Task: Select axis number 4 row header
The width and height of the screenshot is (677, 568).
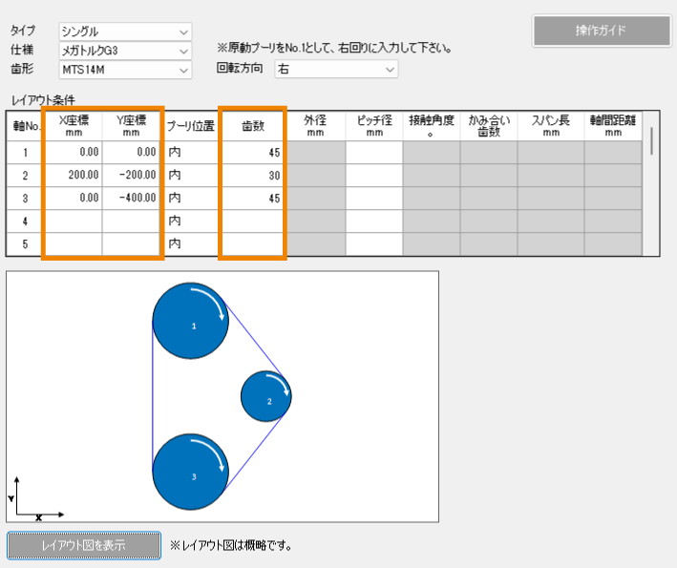Action: [x=26, y=221]
